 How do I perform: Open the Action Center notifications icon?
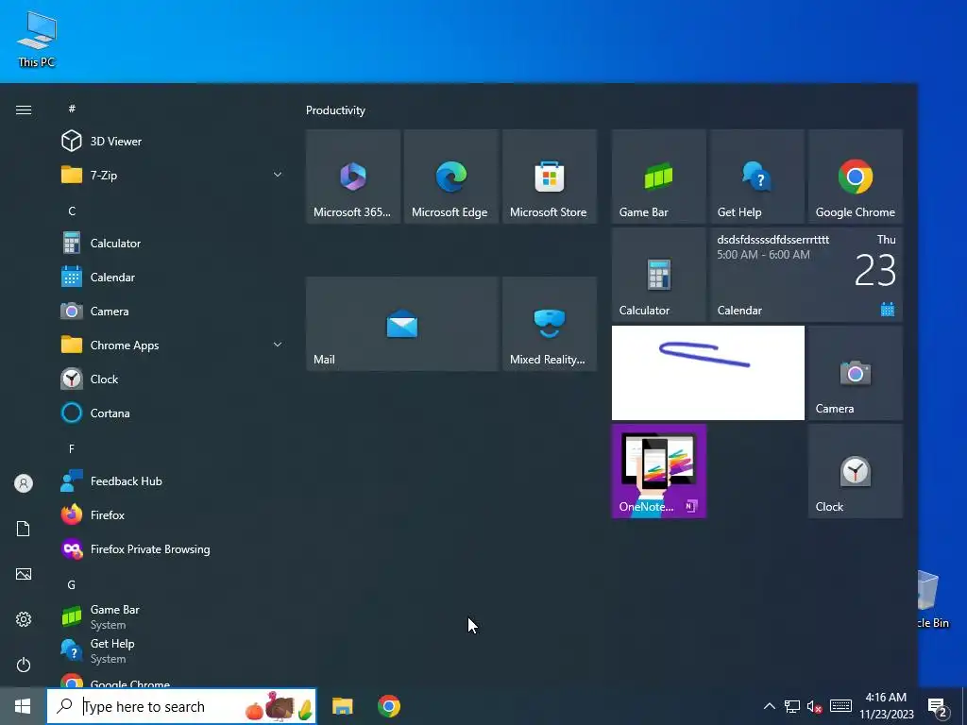(938, 708)
